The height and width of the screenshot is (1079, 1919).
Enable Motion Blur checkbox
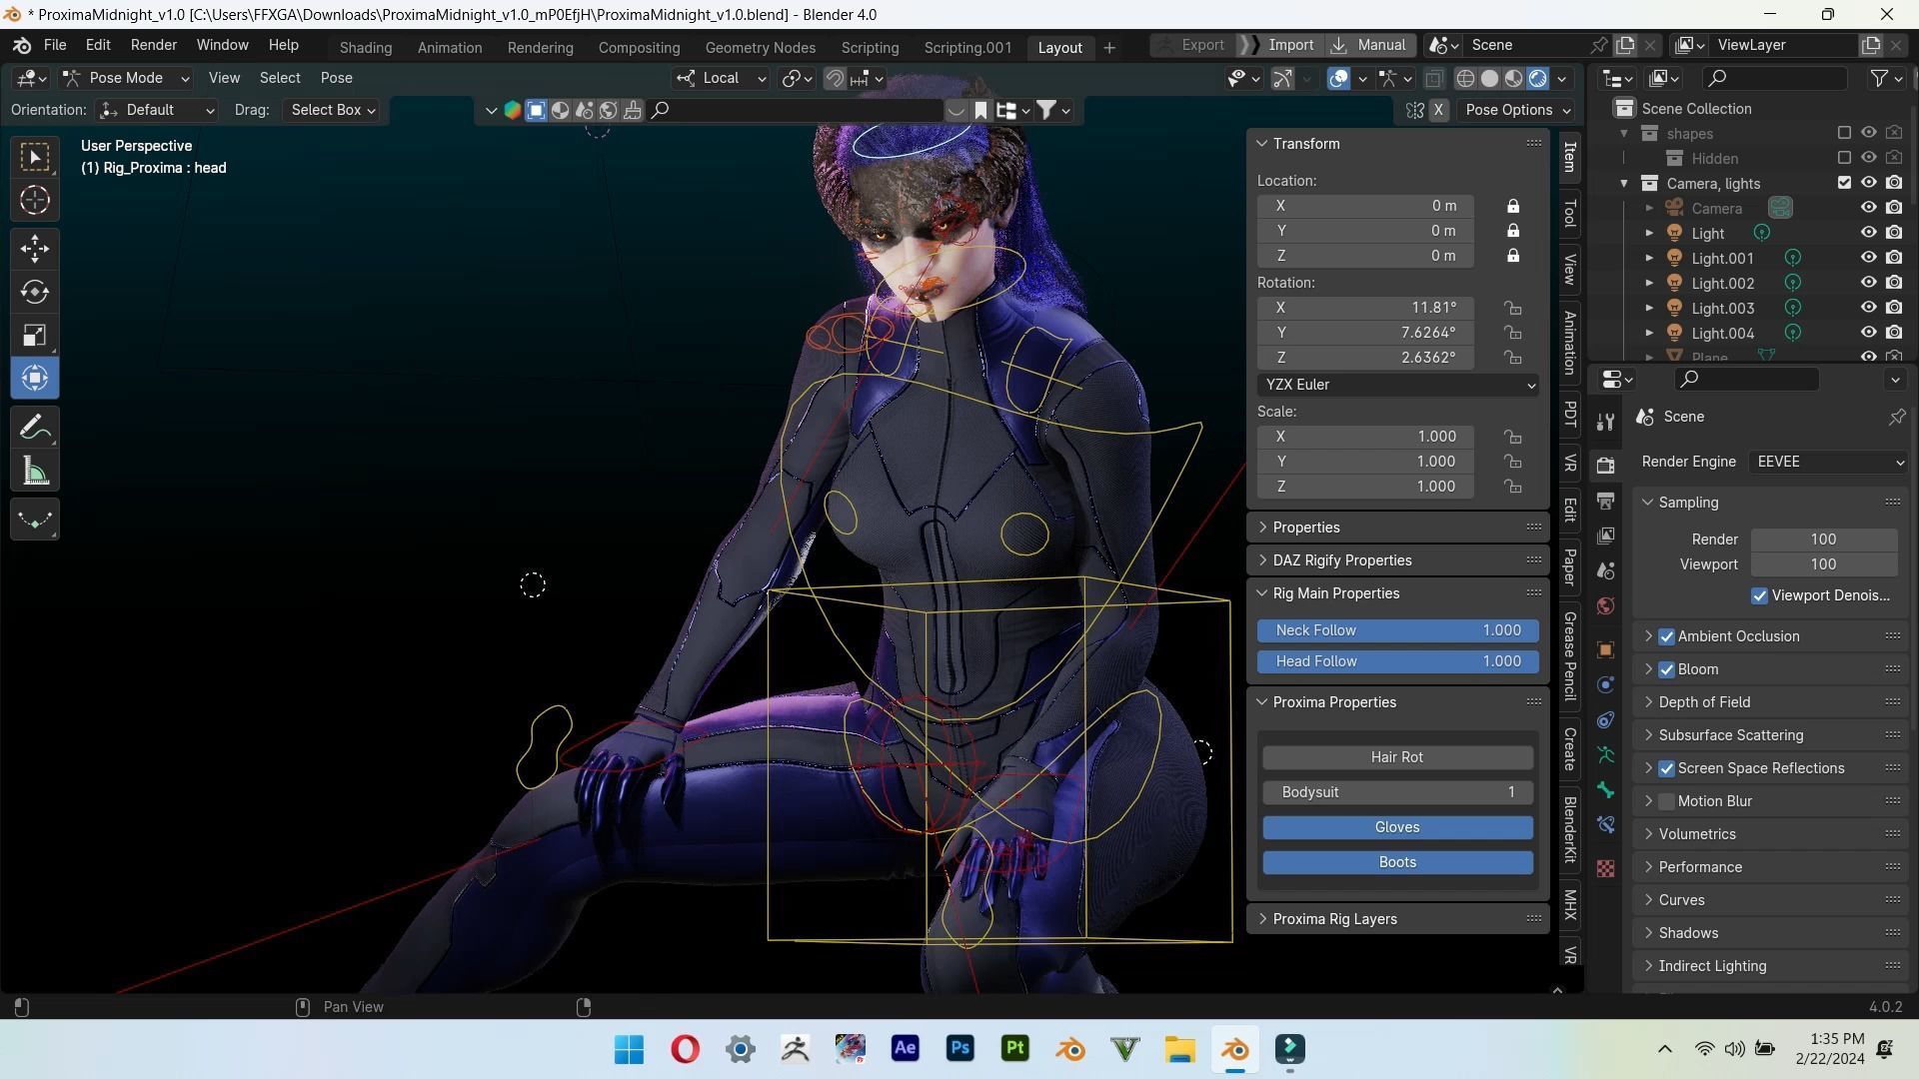[1666, 801]
